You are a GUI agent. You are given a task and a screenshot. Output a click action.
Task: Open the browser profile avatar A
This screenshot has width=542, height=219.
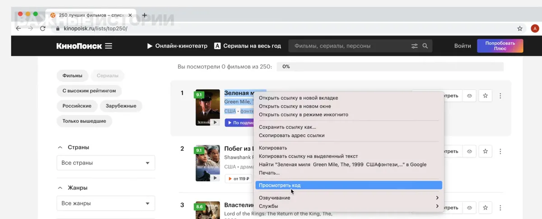[535, 28]
